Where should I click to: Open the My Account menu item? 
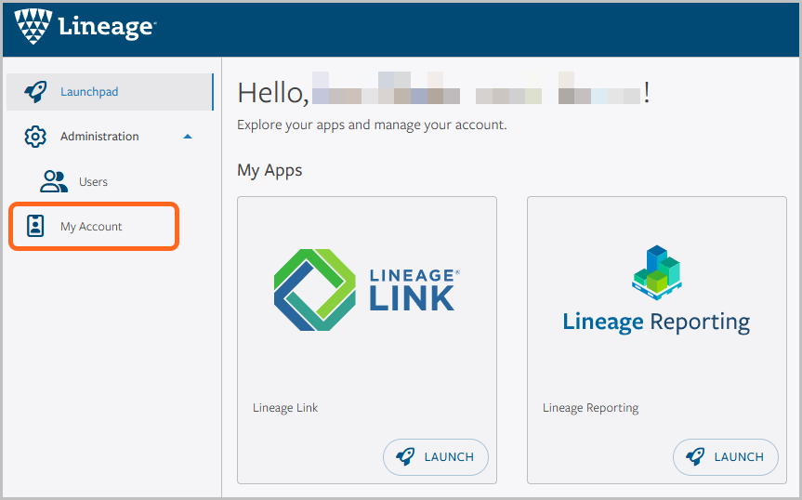click(94, 227)
